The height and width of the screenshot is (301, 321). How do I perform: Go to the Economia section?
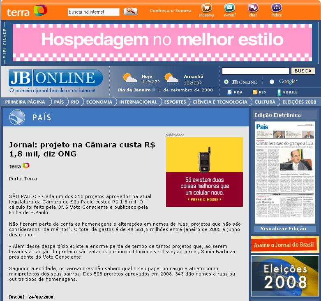(x=99, y=102)
